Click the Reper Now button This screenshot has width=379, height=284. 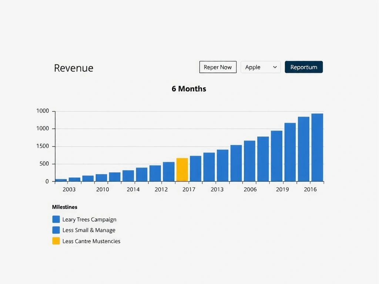coord(218,67)
